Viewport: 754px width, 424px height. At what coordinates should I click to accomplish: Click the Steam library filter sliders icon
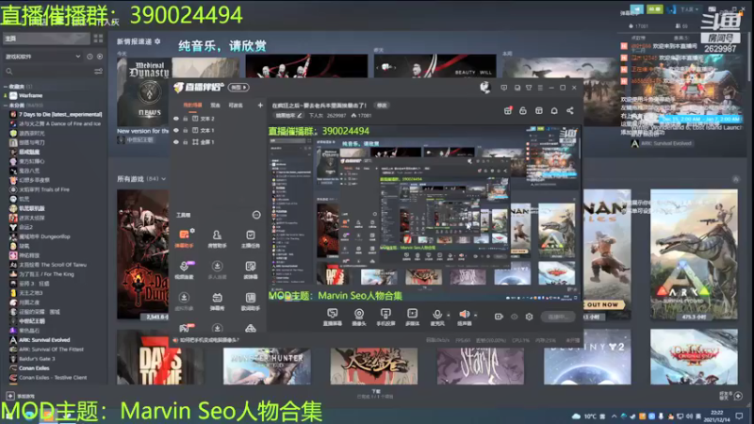98,72
